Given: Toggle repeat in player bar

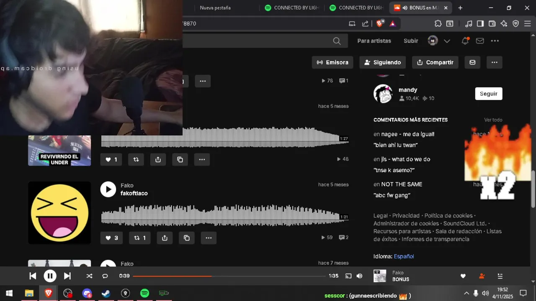Looking at the screenshot, I should pyautogui.click(x=105, y=276).
